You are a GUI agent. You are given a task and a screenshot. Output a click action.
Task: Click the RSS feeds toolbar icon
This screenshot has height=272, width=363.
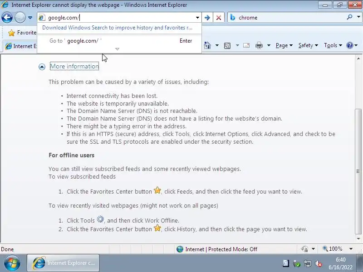click(227, 46)
